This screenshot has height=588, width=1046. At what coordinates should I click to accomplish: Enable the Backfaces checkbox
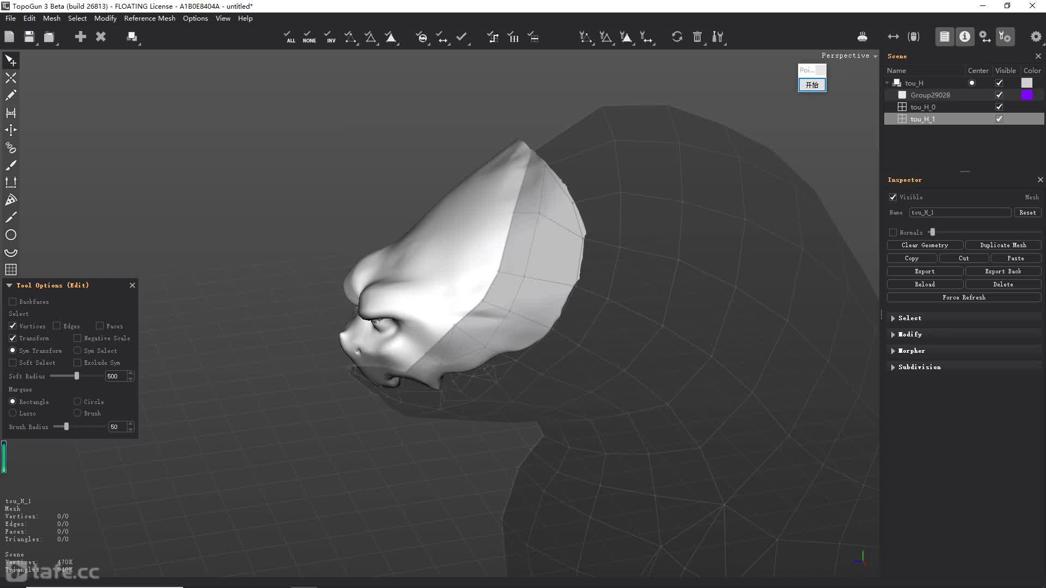[x=13, y=302]
